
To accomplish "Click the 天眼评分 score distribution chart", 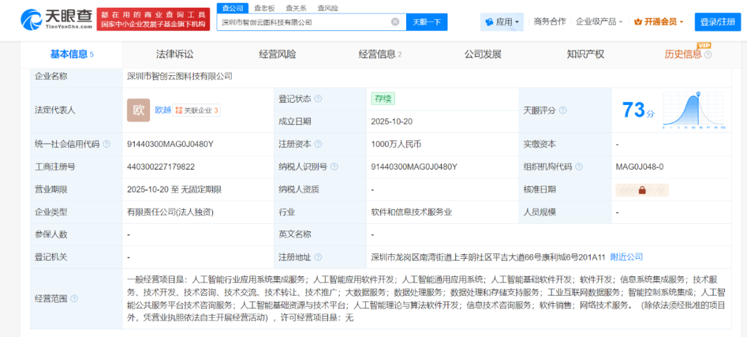I will [694, 110].
